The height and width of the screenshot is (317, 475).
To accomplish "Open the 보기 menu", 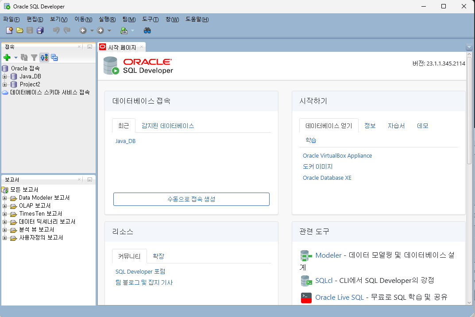I will (59, 19).
